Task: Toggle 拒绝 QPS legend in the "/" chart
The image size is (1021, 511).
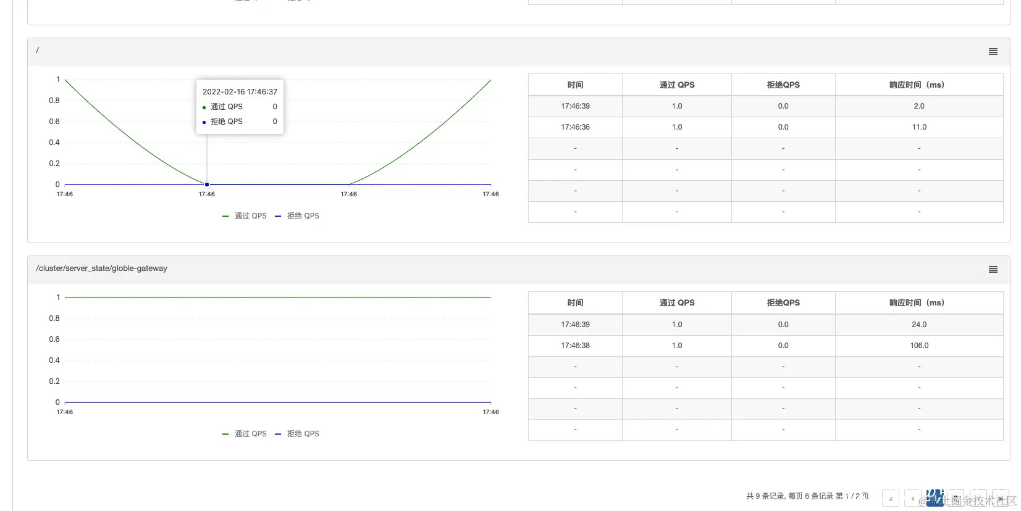Action: (297, 216)
